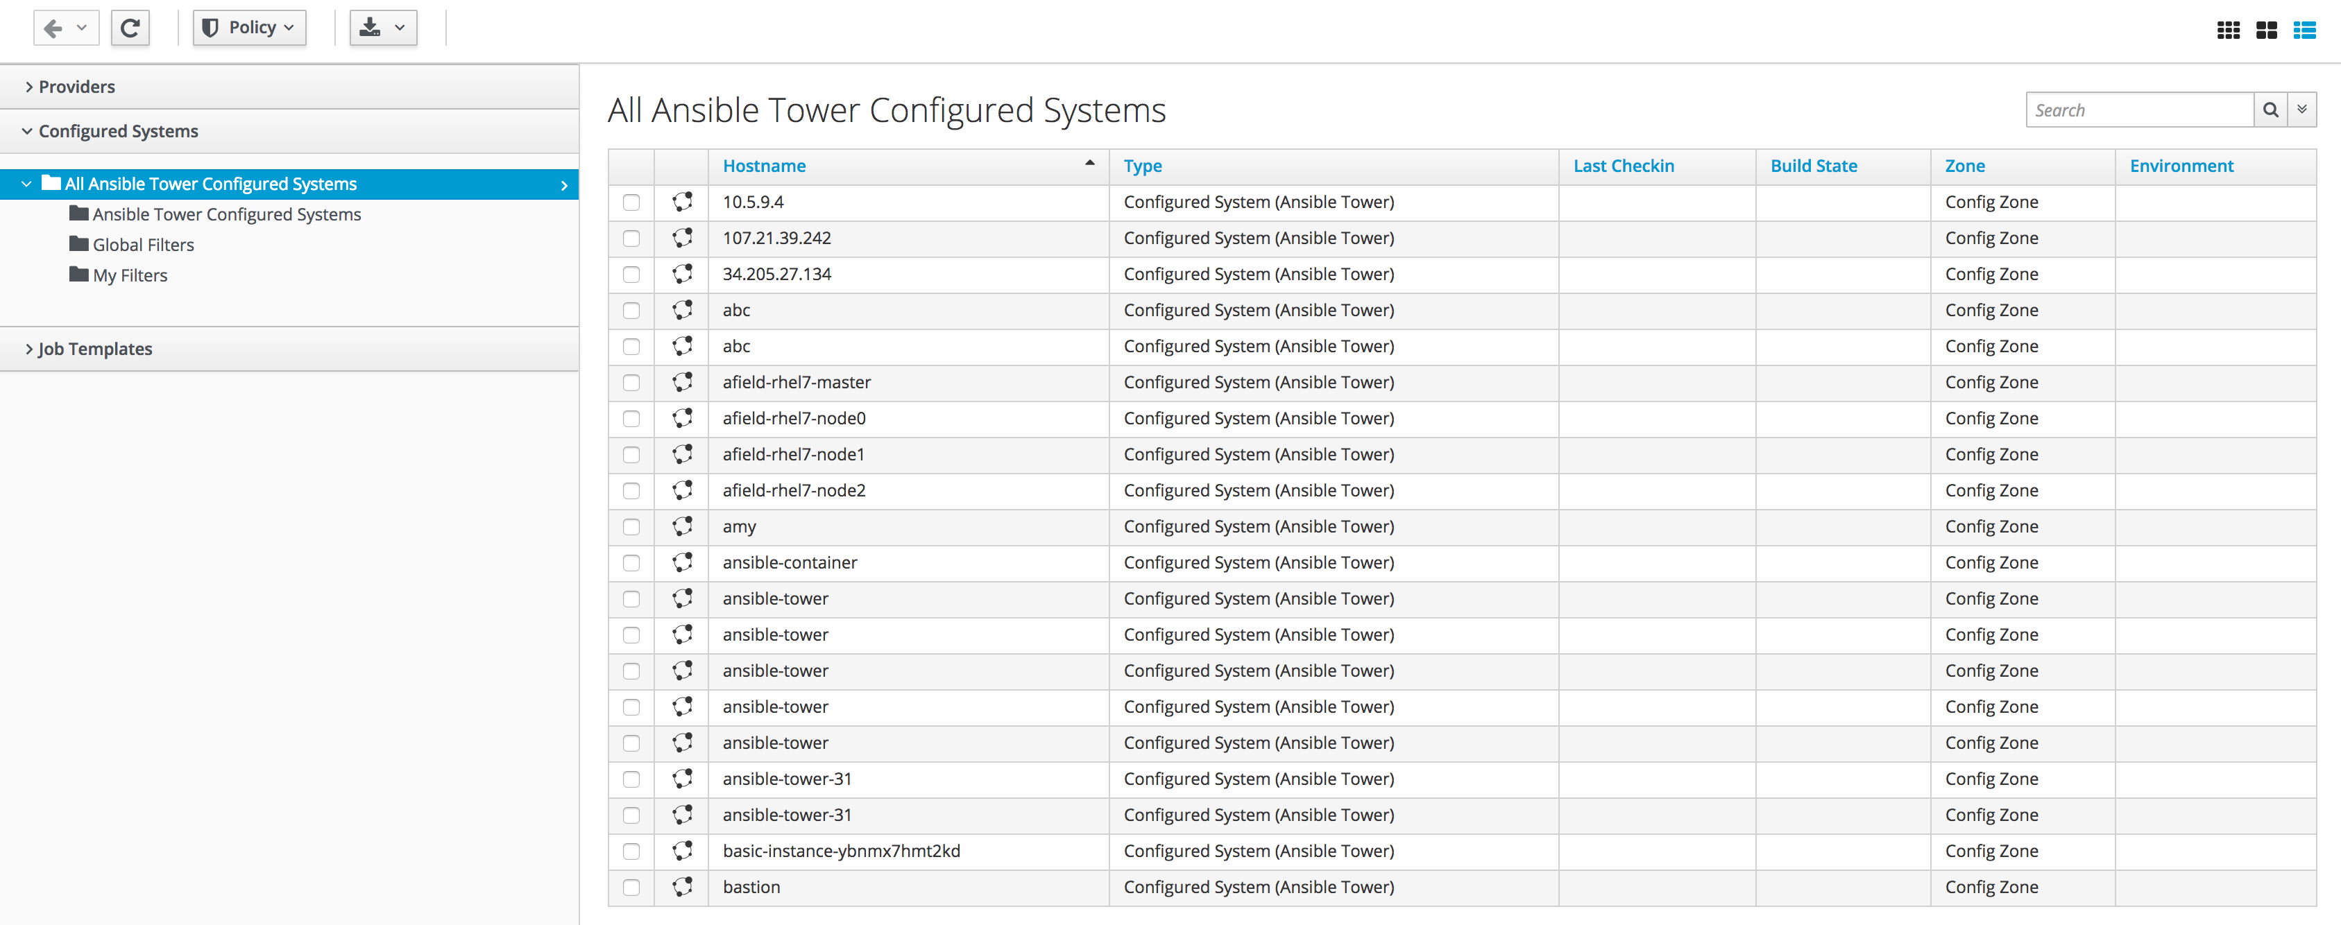Click the system icon for afield-rhel7-master

(681, 381)
